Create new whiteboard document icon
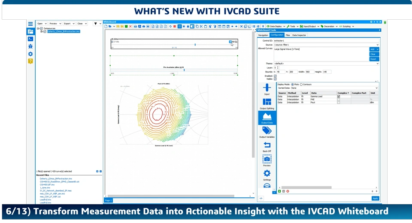This screenshot has width=412, height=223. pyautogui.click(x=106, y=26)
